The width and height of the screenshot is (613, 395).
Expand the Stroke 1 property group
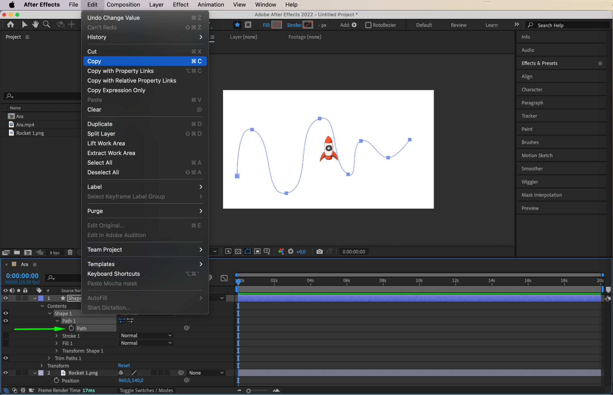[56, 336]
